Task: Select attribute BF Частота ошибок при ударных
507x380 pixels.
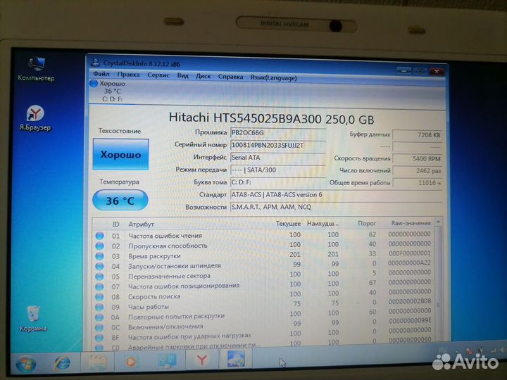Action: pos(263,336)
